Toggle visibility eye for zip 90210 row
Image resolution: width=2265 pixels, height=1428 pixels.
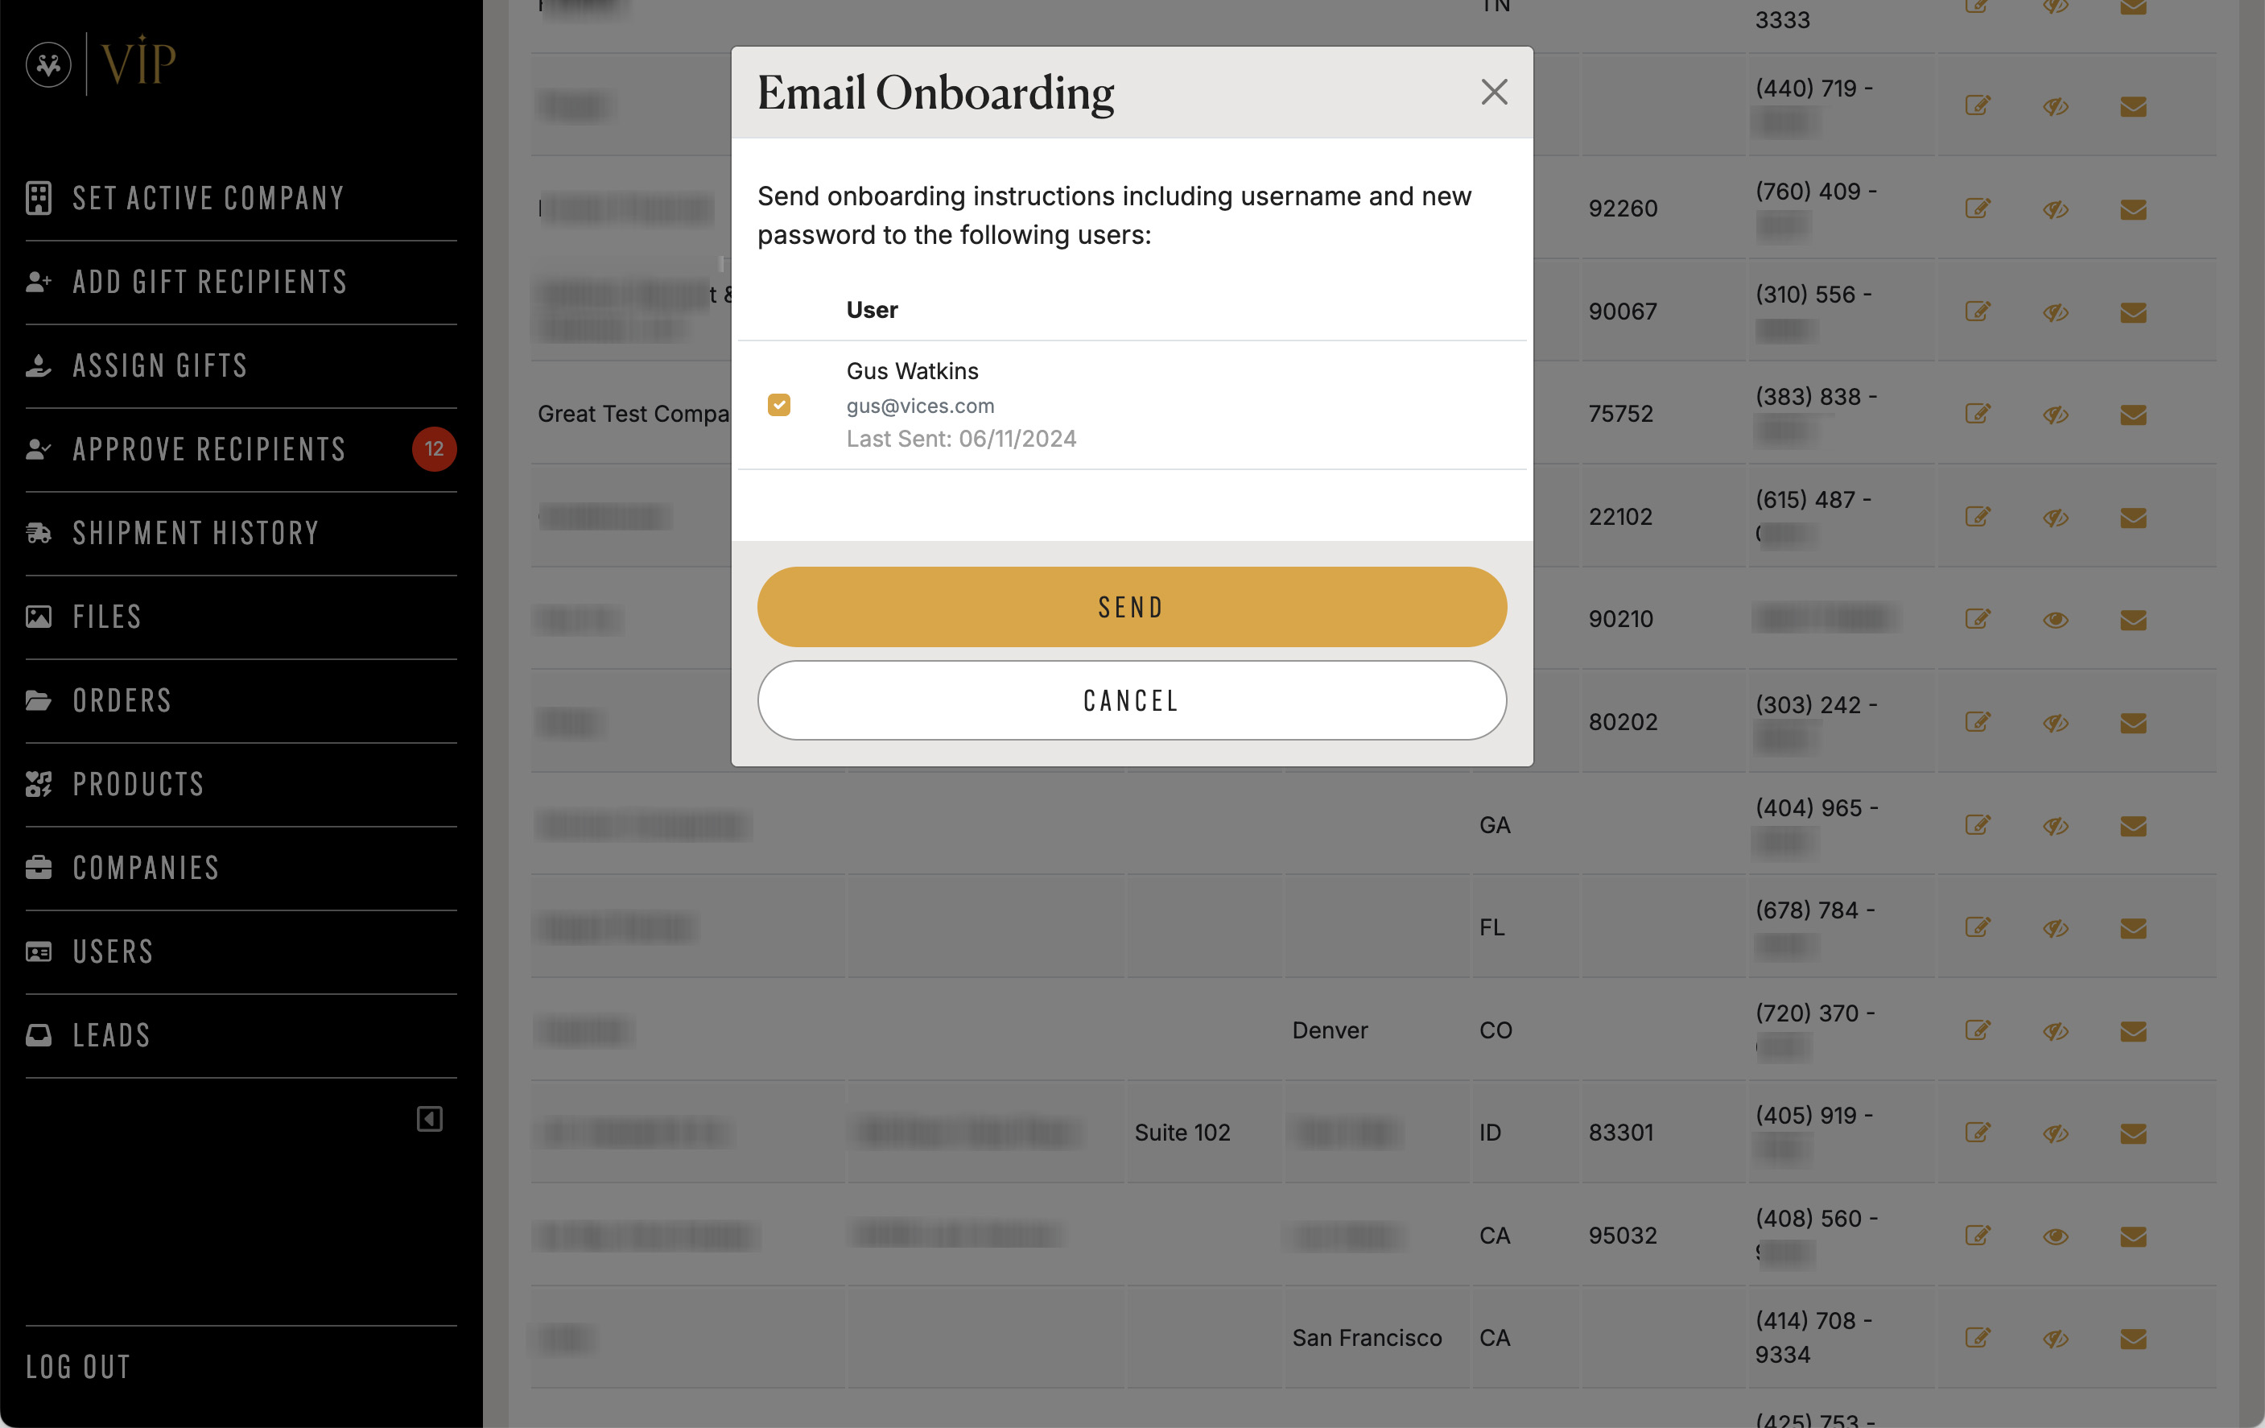[x=2057, y=619]
